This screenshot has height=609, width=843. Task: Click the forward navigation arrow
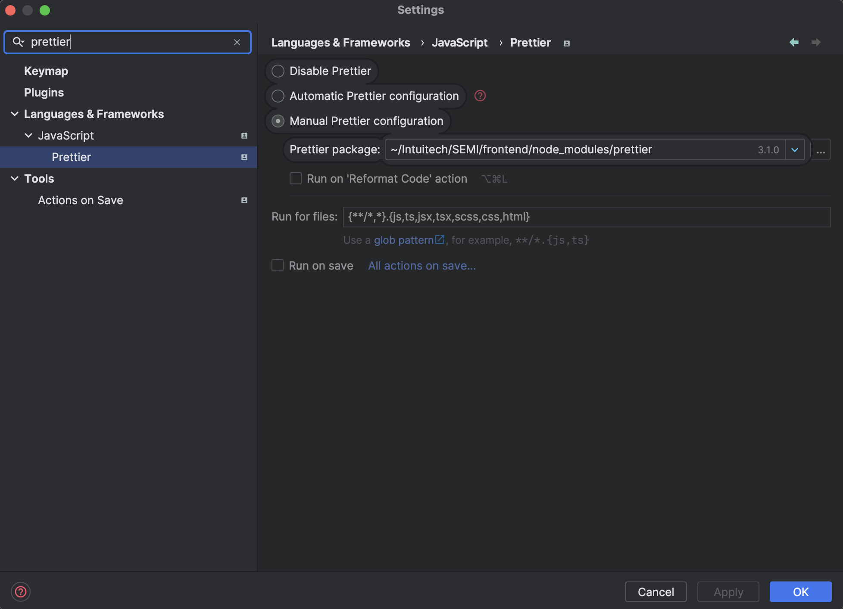click(816, 42)
